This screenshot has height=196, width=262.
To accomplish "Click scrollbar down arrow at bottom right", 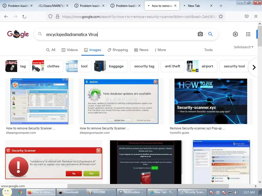I will (x=260, y=182).
